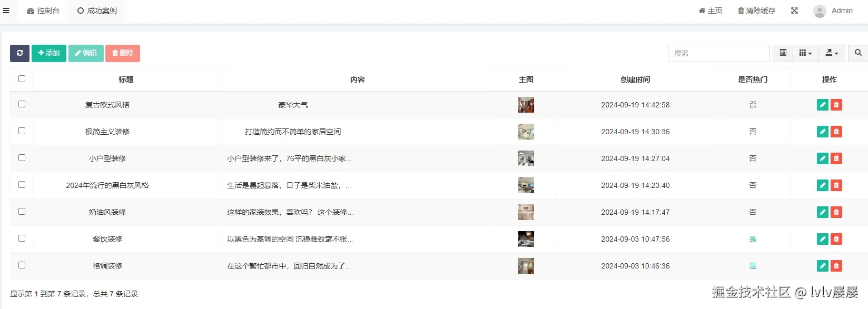The width and height of the screenshot is (868, 309).
Task: Open the 格调装修 main image thumbnail
Action: [526, 266]
